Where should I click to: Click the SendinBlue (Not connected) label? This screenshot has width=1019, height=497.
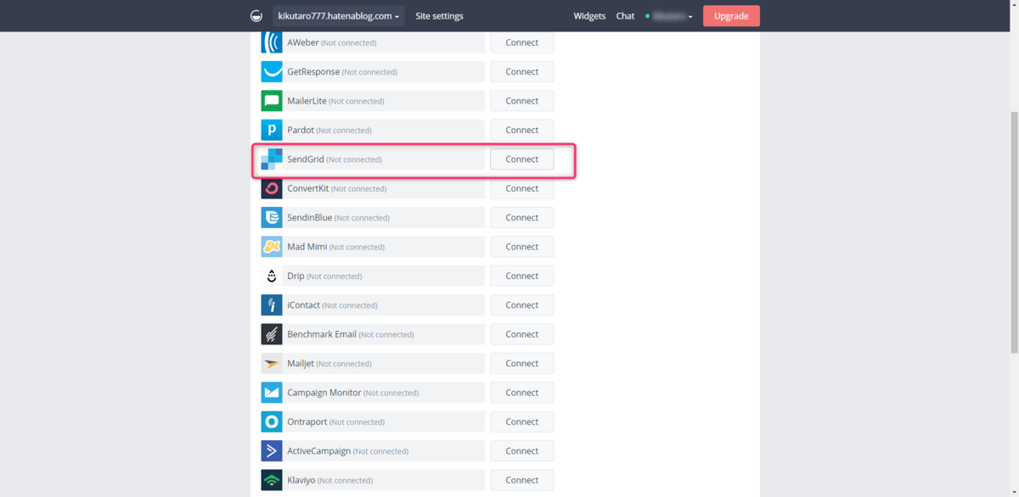pos(338,217)
